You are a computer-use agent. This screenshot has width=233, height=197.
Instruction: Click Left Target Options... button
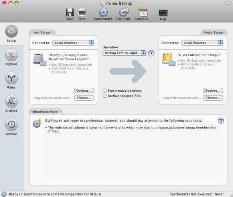84,91
